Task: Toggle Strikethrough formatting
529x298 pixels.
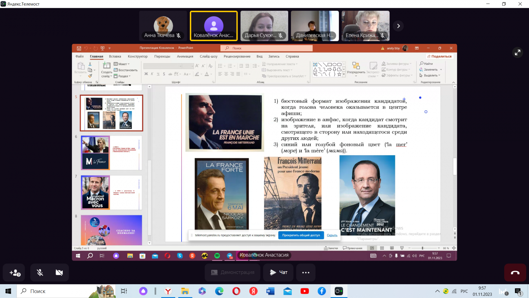Action: click(x=170, y=74)
